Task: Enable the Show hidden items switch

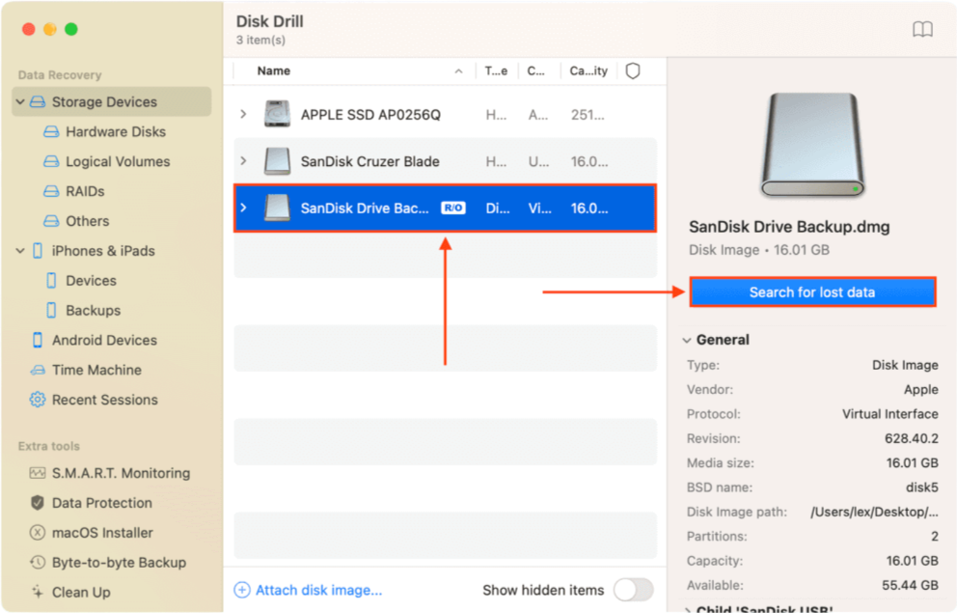Action: click(x=634, y=590)
